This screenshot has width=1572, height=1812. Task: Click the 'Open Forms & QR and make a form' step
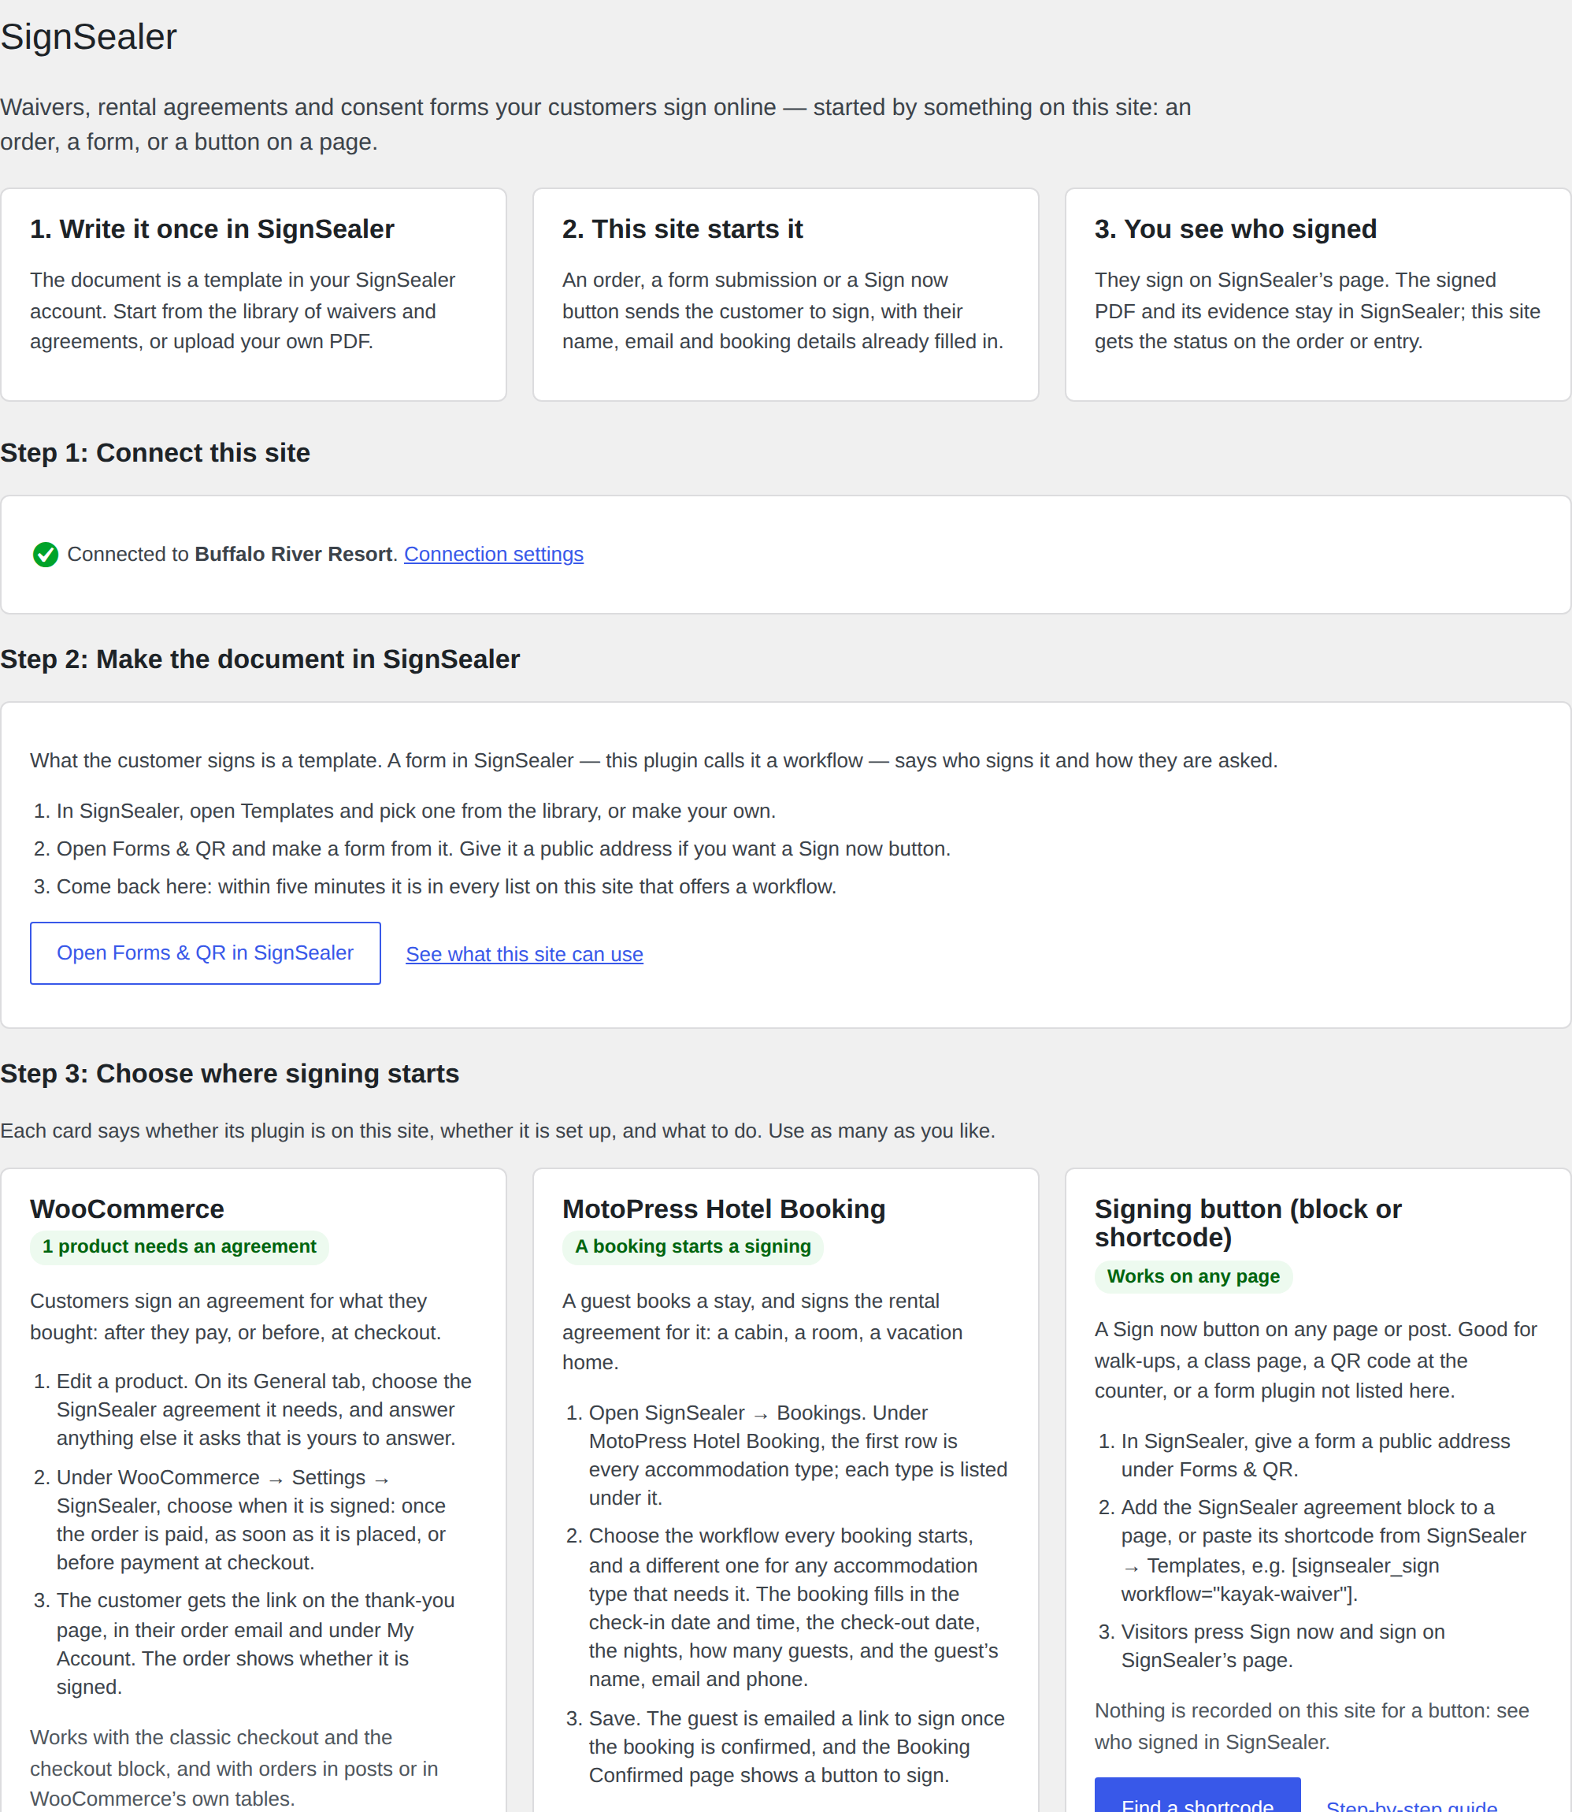(503, 848)
